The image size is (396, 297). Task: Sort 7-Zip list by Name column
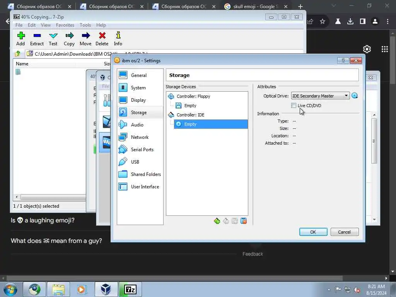(x=22, y=64)
